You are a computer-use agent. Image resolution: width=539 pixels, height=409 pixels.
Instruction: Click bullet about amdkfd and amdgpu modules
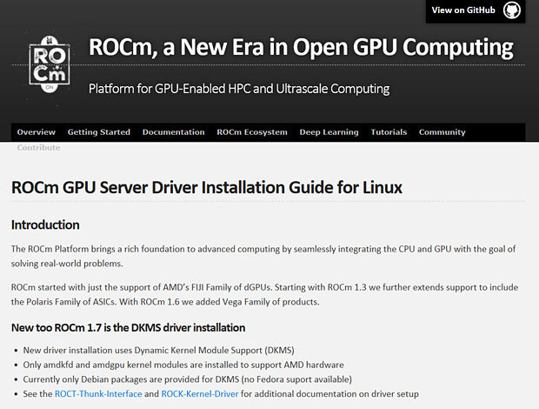(183, 365)
